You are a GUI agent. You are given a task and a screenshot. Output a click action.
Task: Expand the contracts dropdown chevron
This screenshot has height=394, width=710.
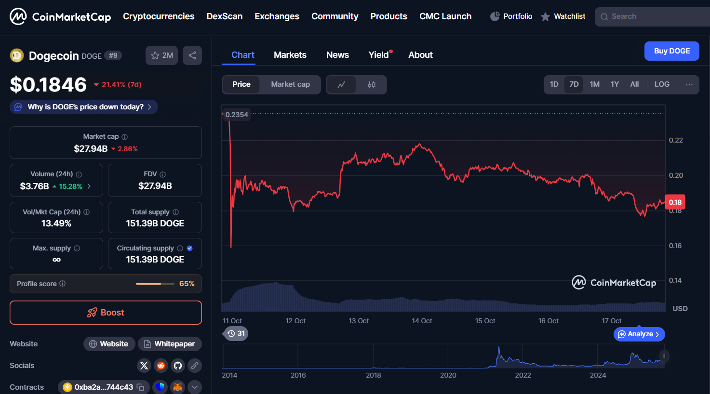(195, 387)
